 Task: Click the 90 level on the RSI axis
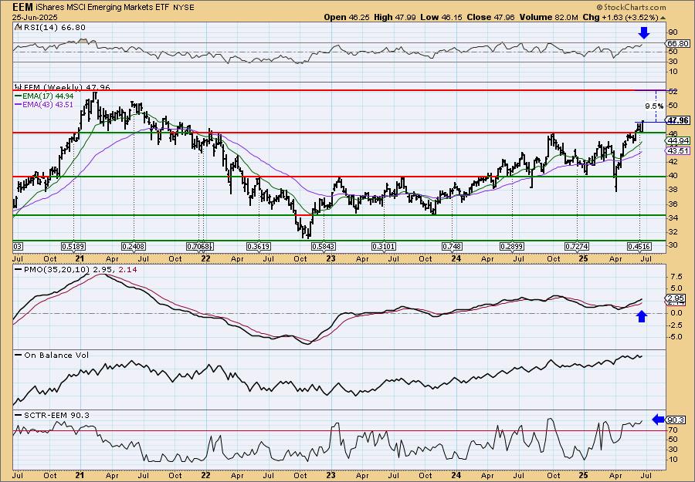tap(673, 32)
